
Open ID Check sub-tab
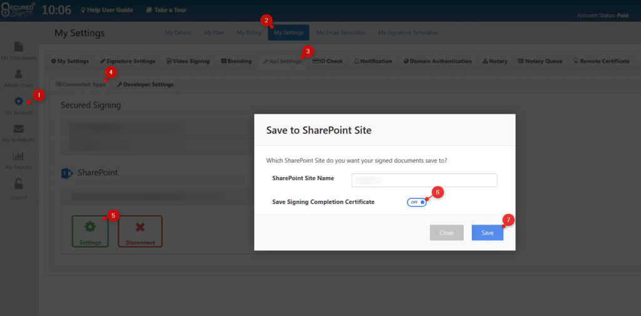click(327, 61)
